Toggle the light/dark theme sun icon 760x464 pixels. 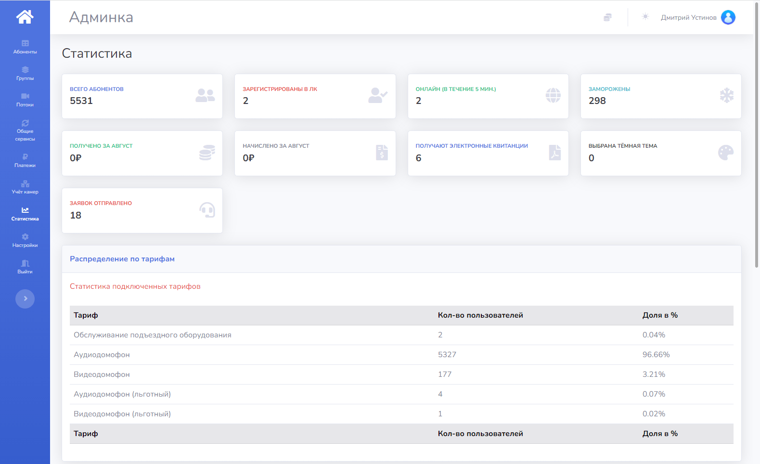tap(645, 17)
